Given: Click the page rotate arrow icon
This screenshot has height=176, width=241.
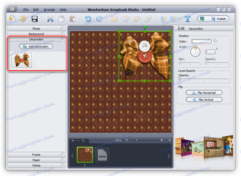Looking at the screenshot, I should pos(83,141).
